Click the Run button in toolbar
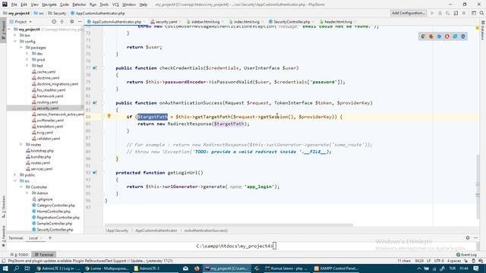The image size is (486, 273). pos(432,14)
